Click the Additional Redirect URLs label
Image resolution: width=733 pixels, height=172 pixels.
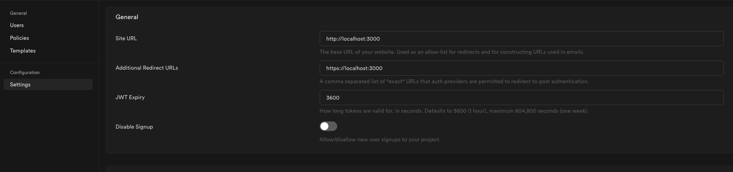[147, 68]
